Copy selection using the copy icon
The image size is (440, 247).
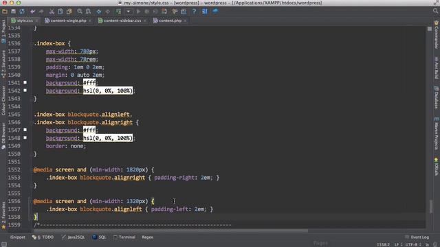click(60, 12)
